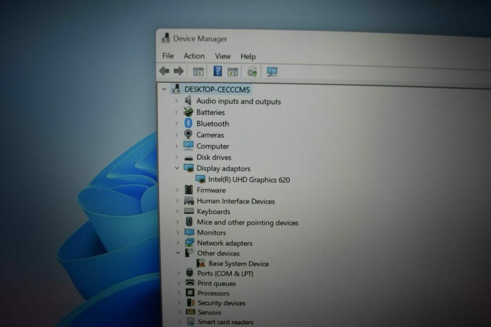Screen dimensions: 491x327
Task: Click the Other devices unknown icon
Action: point(190,252)
